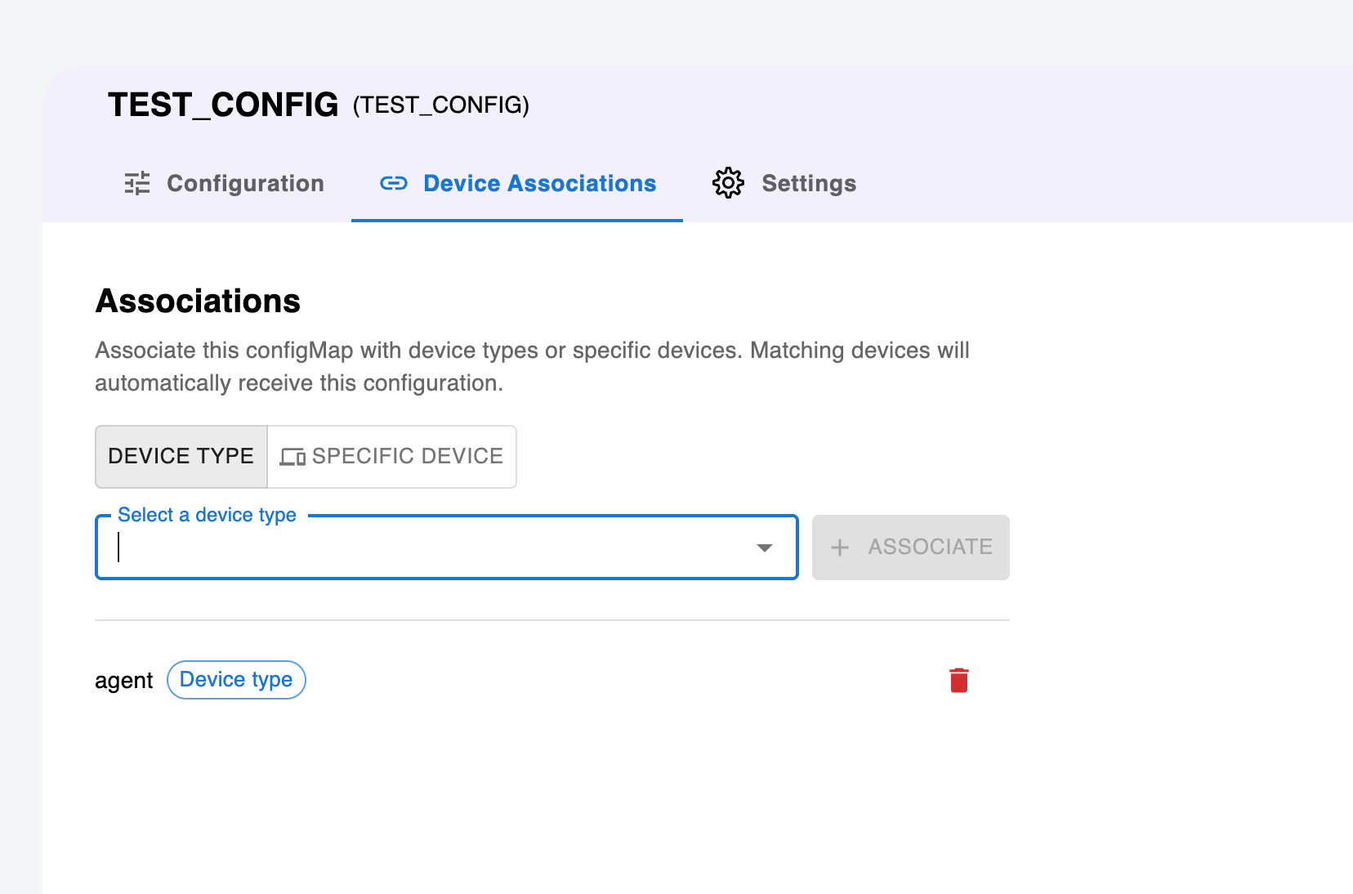This screenshot has width=1353, height=894.
Task: Go to the Settings tab
Action: [x=784, y=183]
